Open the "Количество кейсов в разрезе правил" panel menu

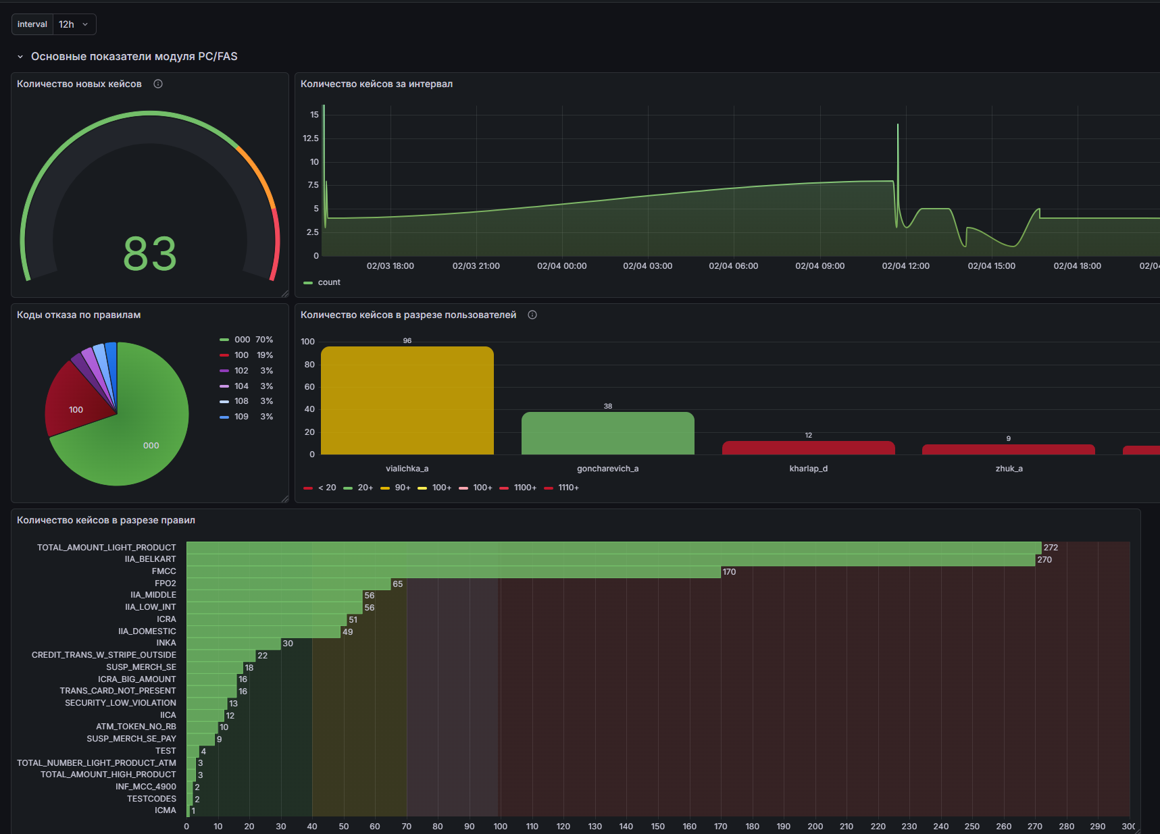click(x=106, y=520)
